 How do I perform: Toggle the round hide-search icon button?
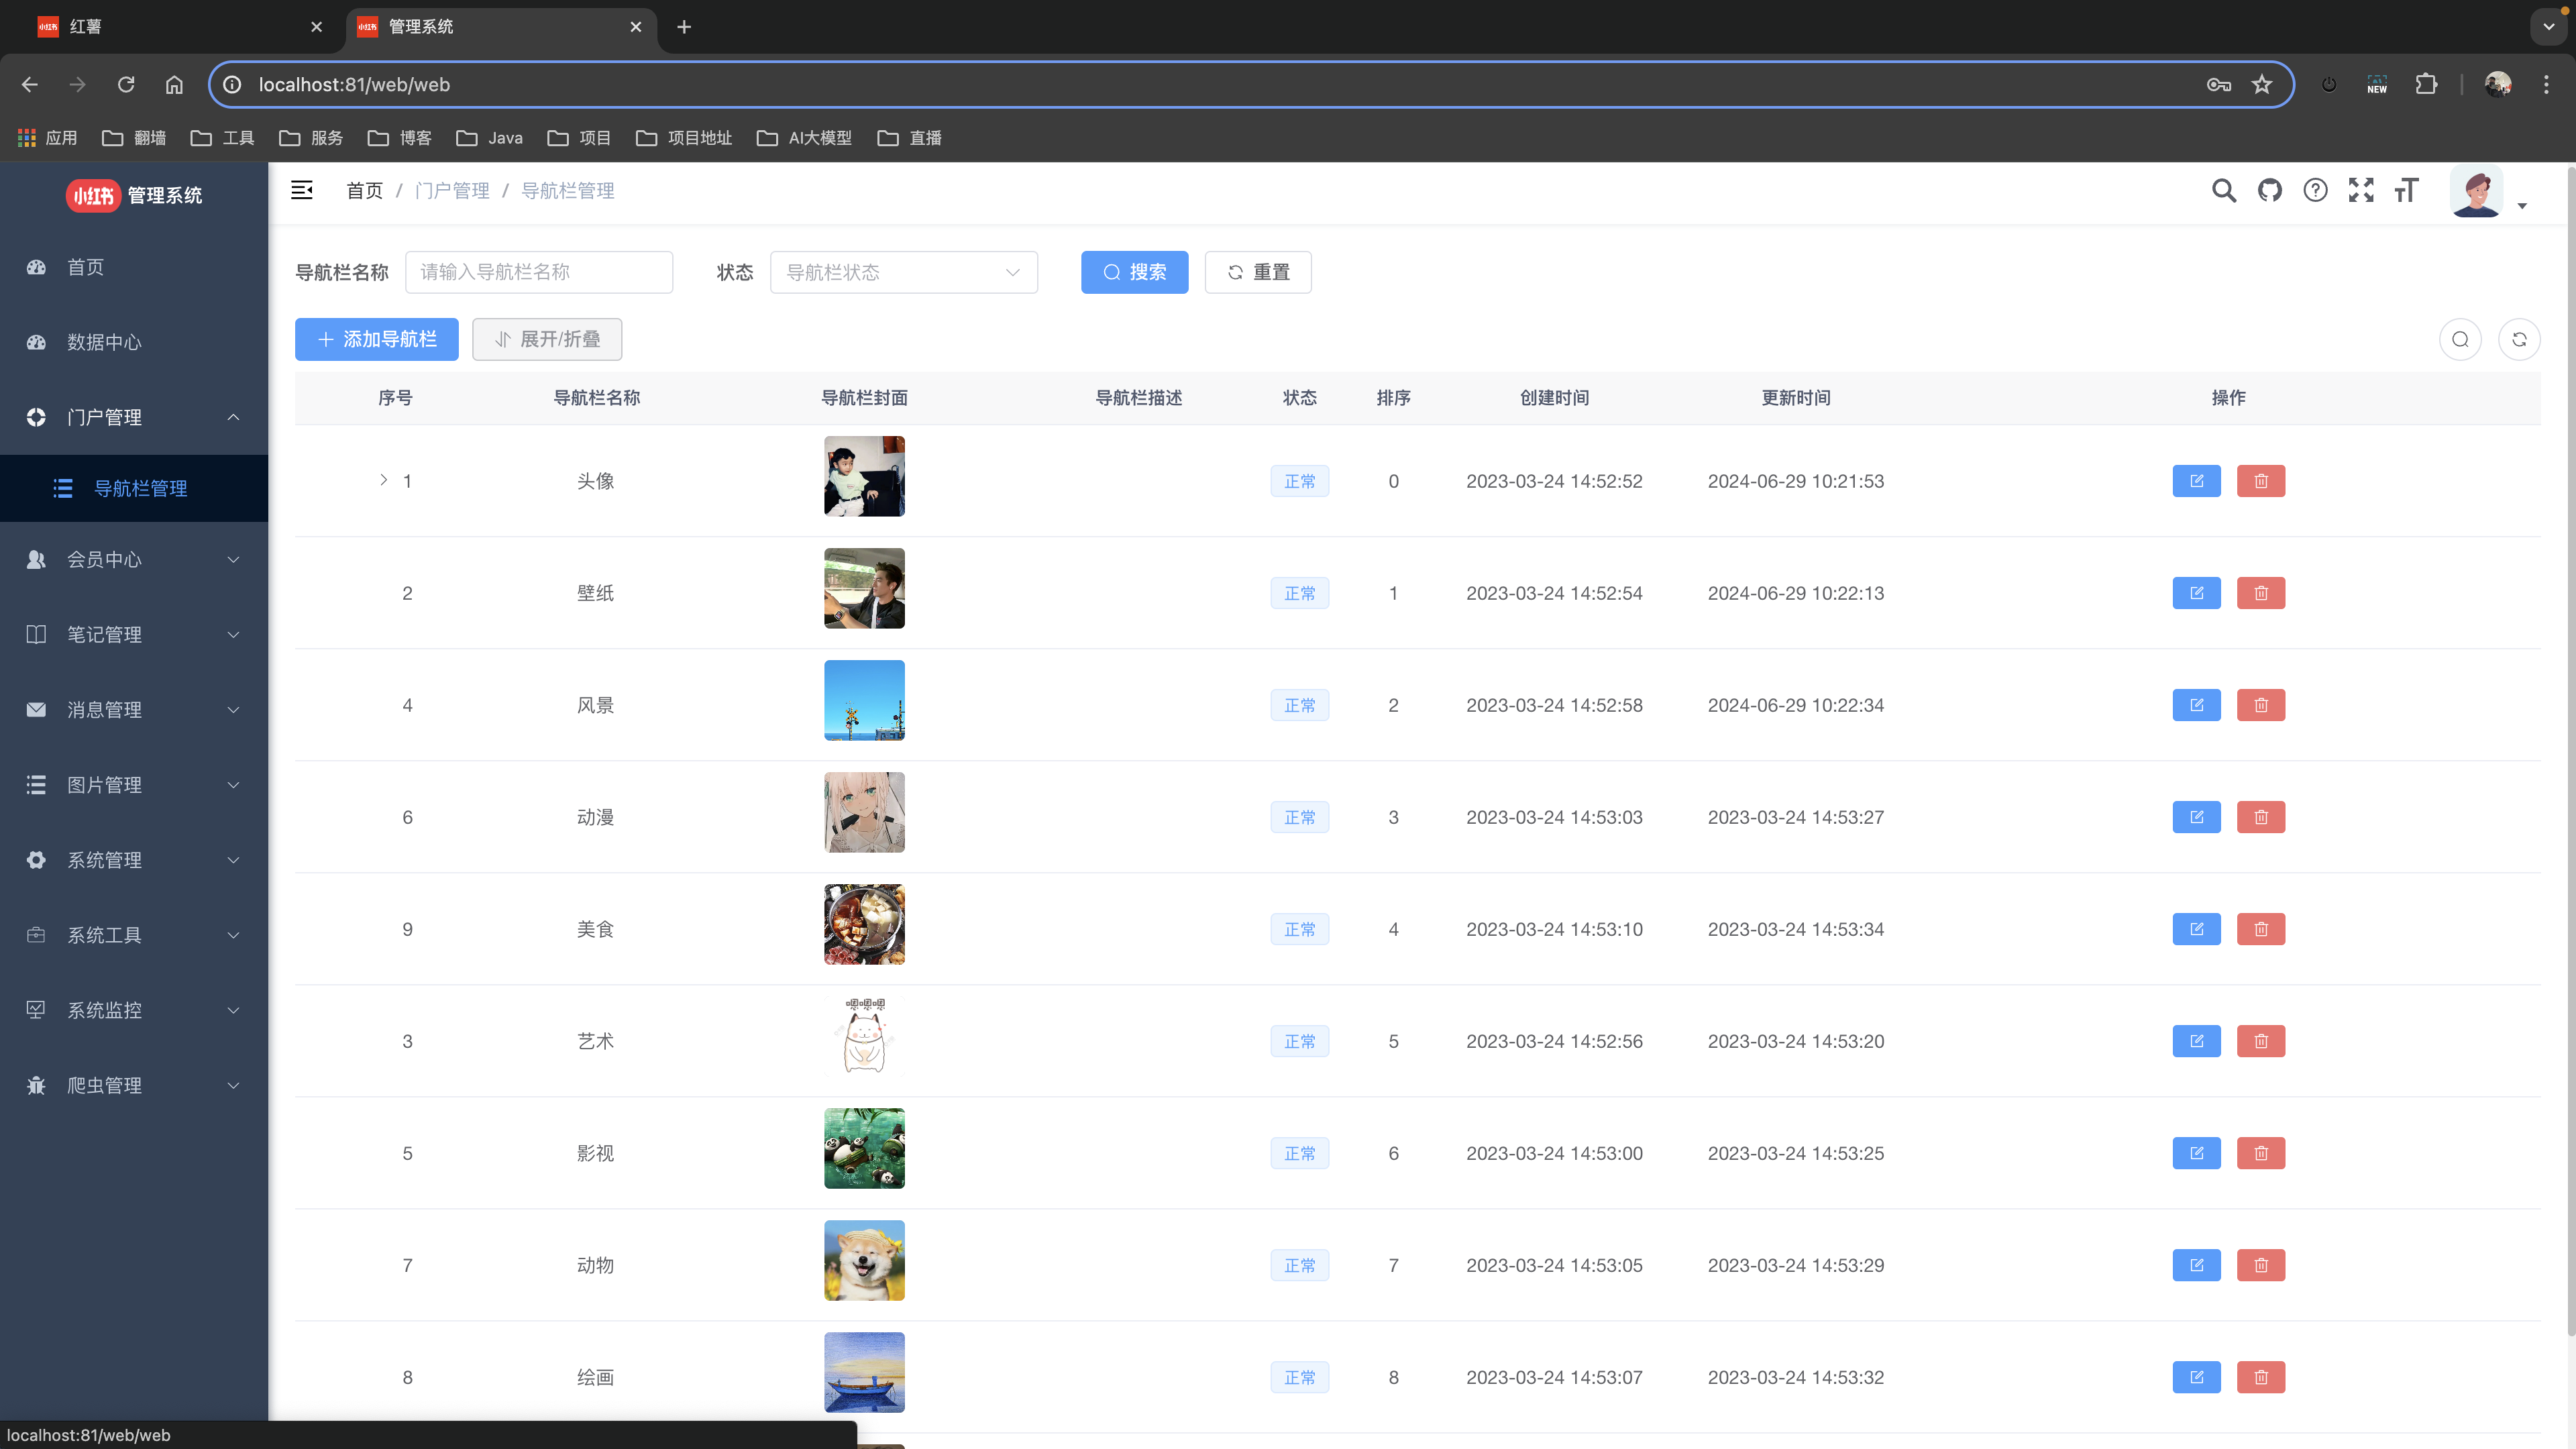(x=2460, y=340)
